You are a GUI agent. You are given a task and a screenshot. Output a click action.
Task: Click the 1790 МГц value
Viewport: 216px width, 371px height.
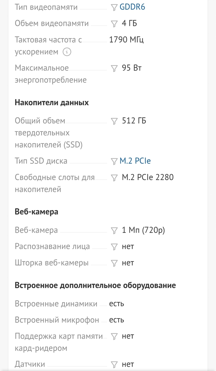coord(126,40)
